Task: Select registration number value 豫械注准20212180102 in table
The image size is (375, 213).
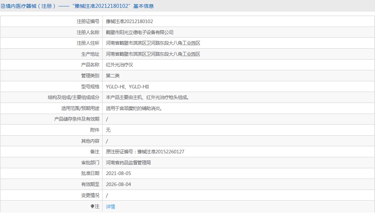Action: pos(129,21)
